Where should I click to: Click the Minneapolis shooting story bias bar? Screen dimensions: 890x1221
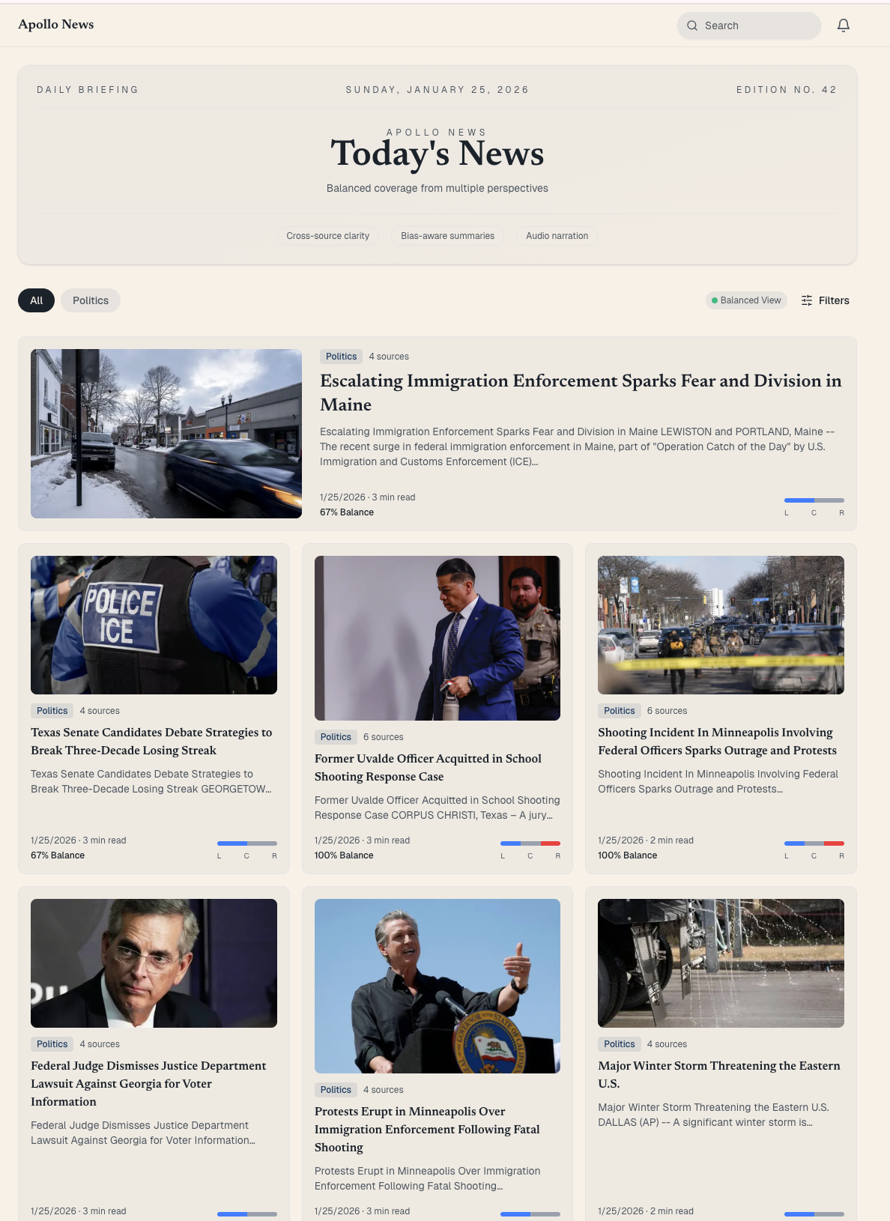(x=814, y=843)
